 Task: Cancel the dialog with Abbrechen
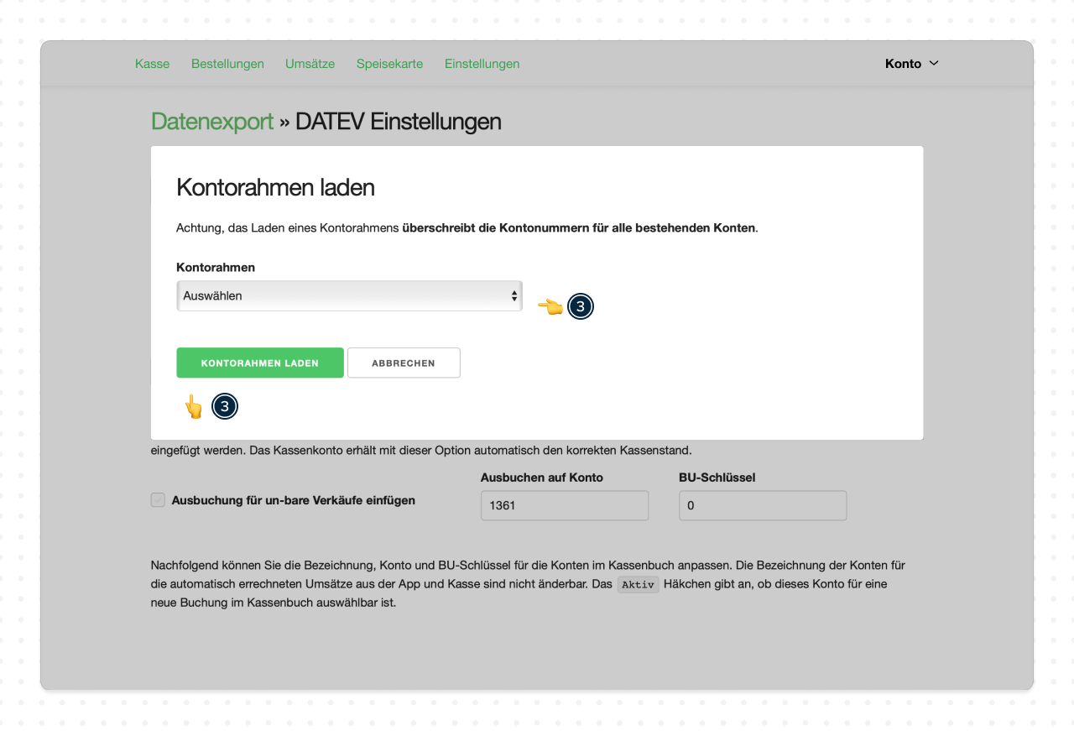click(404, 363)
